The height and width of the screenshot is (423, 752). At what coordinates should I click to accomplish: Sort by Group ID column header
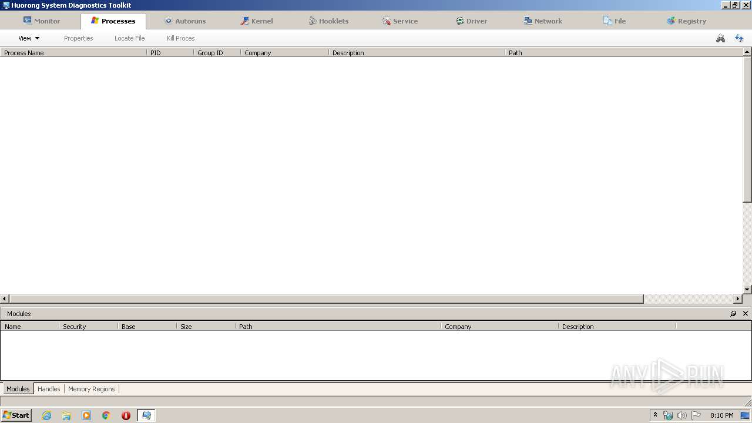[217, 53]
